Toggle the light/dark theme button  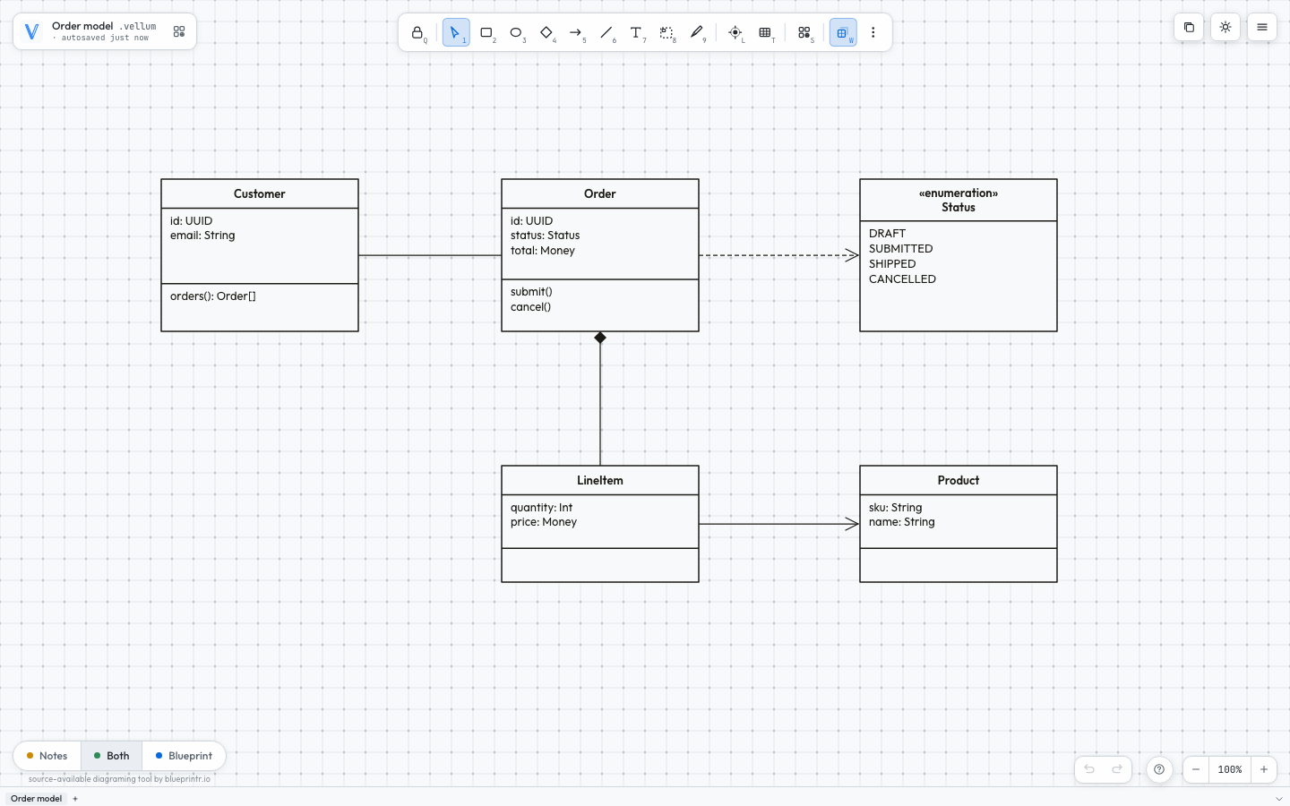[x=1225, y=27]
